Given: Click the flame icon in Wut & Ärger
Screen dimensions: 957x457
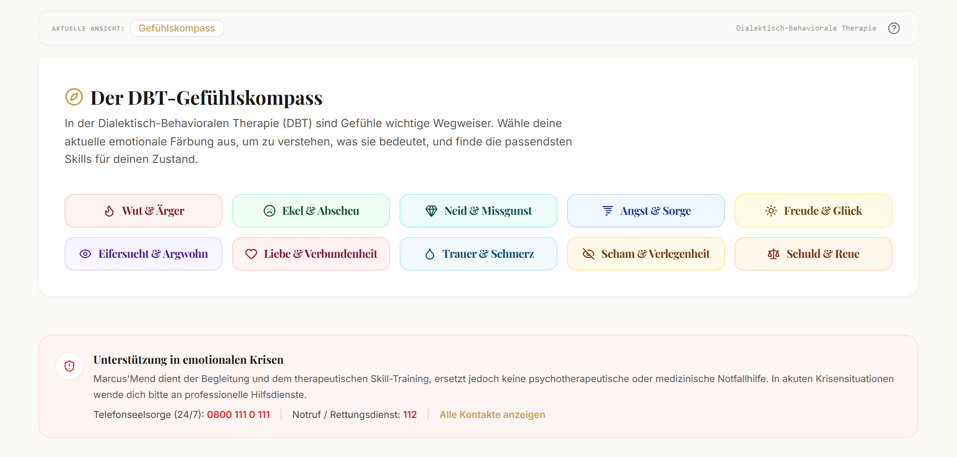Looking at the screenshot, I should (109, 211).
